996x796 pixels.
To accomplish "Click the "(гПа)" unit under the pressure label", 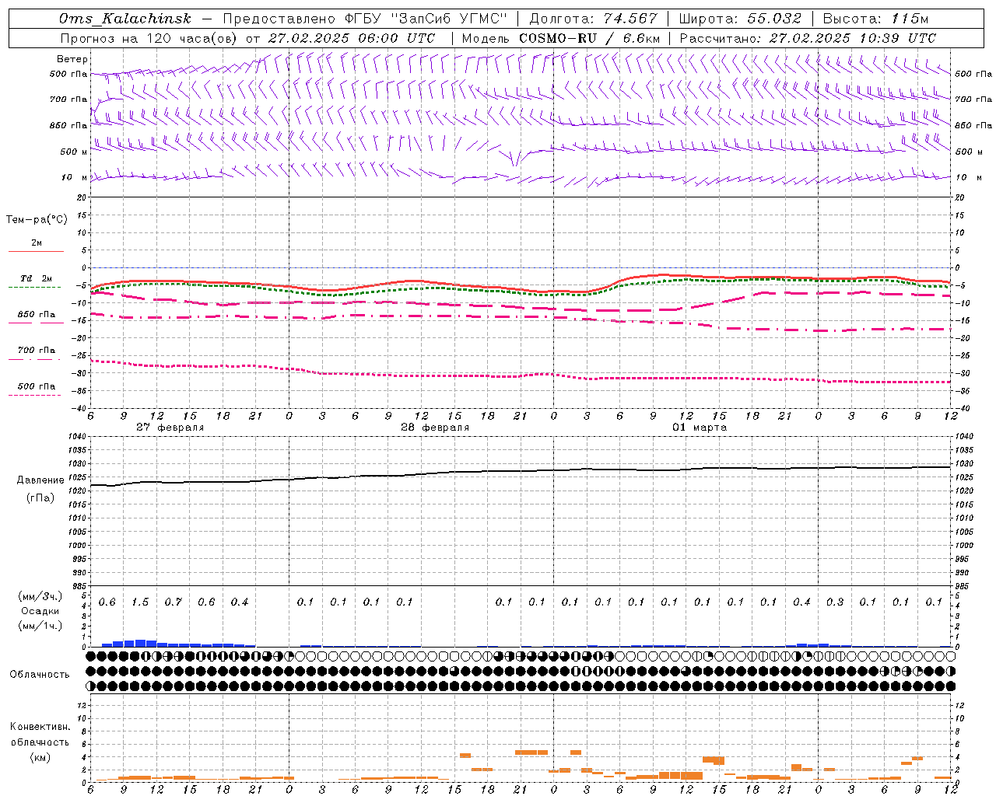I will click(x=40, y=498).
